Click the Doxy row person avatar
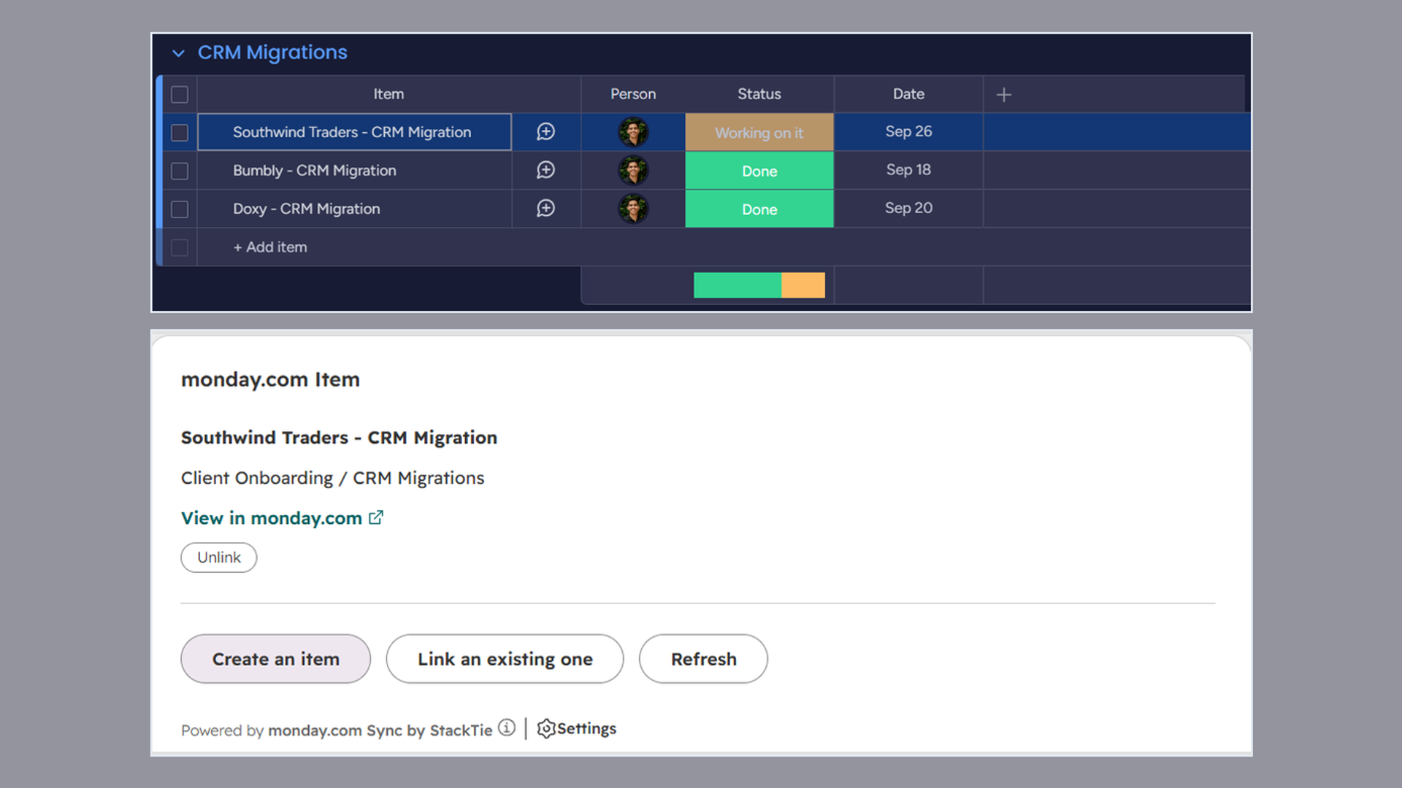 (633, 209)
